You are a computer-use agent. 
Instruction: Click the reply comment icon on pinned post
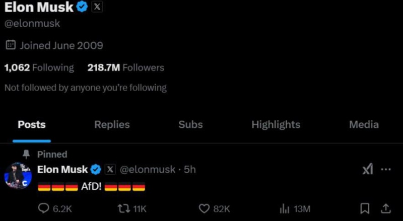tap(44, 208)
